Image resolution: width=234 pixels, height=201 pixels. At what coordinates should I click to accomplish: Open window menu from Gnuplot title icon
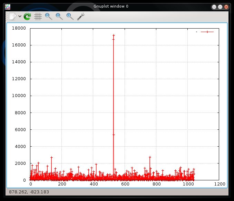point(7,7)
